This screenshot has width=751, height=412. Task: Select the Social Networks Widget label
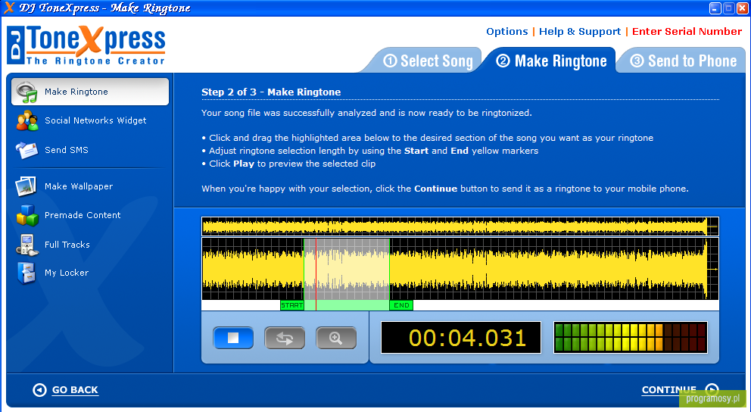tap(95, 120)
